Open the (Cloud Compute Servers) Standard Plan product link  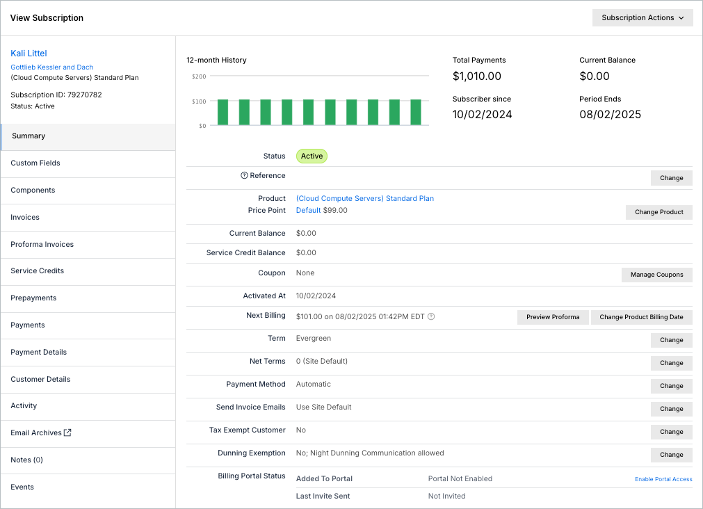pos(365,198)
